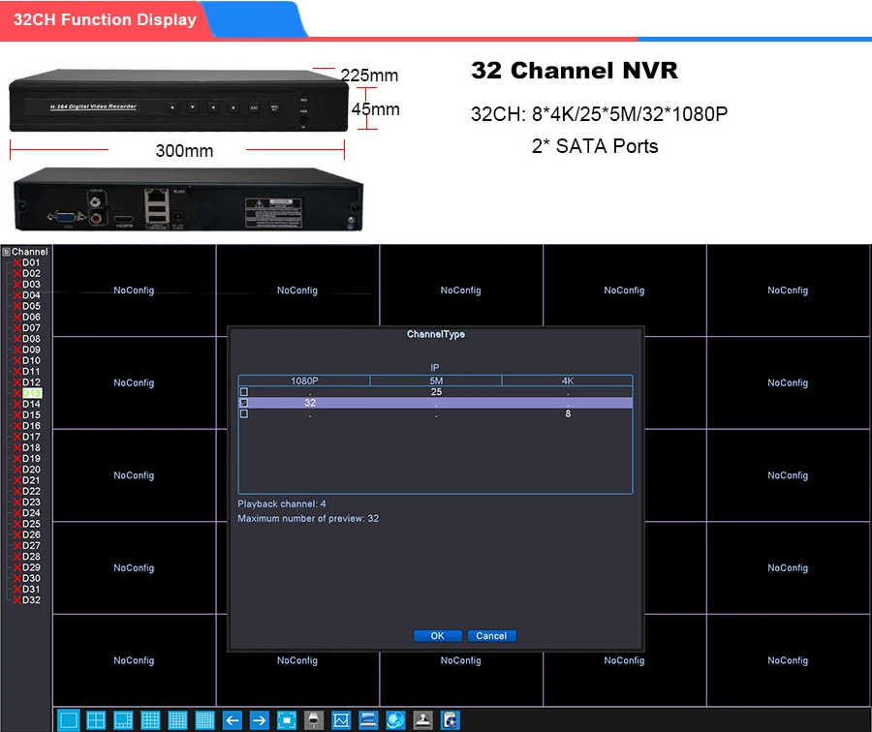
Task: Collapse the Channel tree root
Action: 6,252
